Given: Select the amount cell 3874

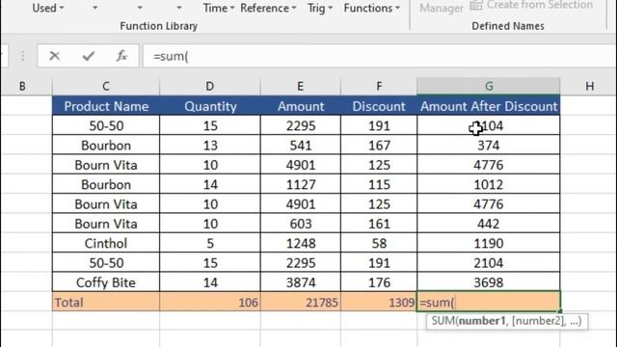Looking at the screenshot, I should pyautogui.click(x=300, y=282).
